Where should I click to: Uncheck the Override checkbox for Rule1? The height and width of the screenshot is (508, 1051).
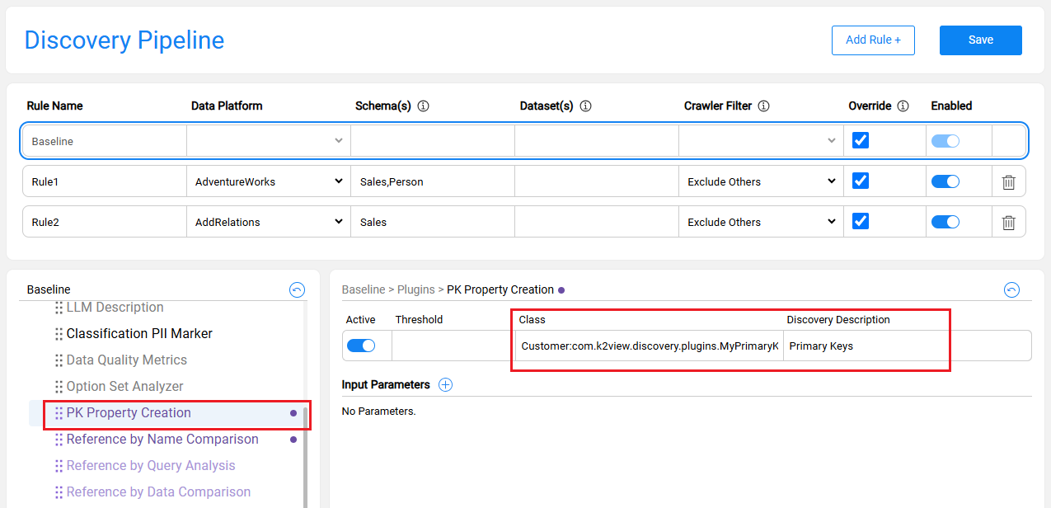(x=860, y=181)
